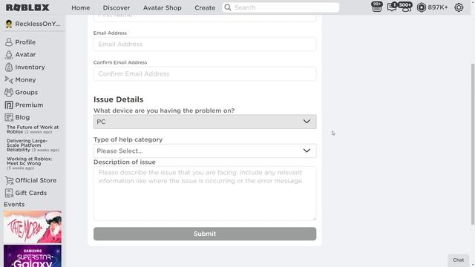Image resolution: width=475 pixels, height=267 pixels.
Task: Open the Money sidebar link
Action: point(25,80)
